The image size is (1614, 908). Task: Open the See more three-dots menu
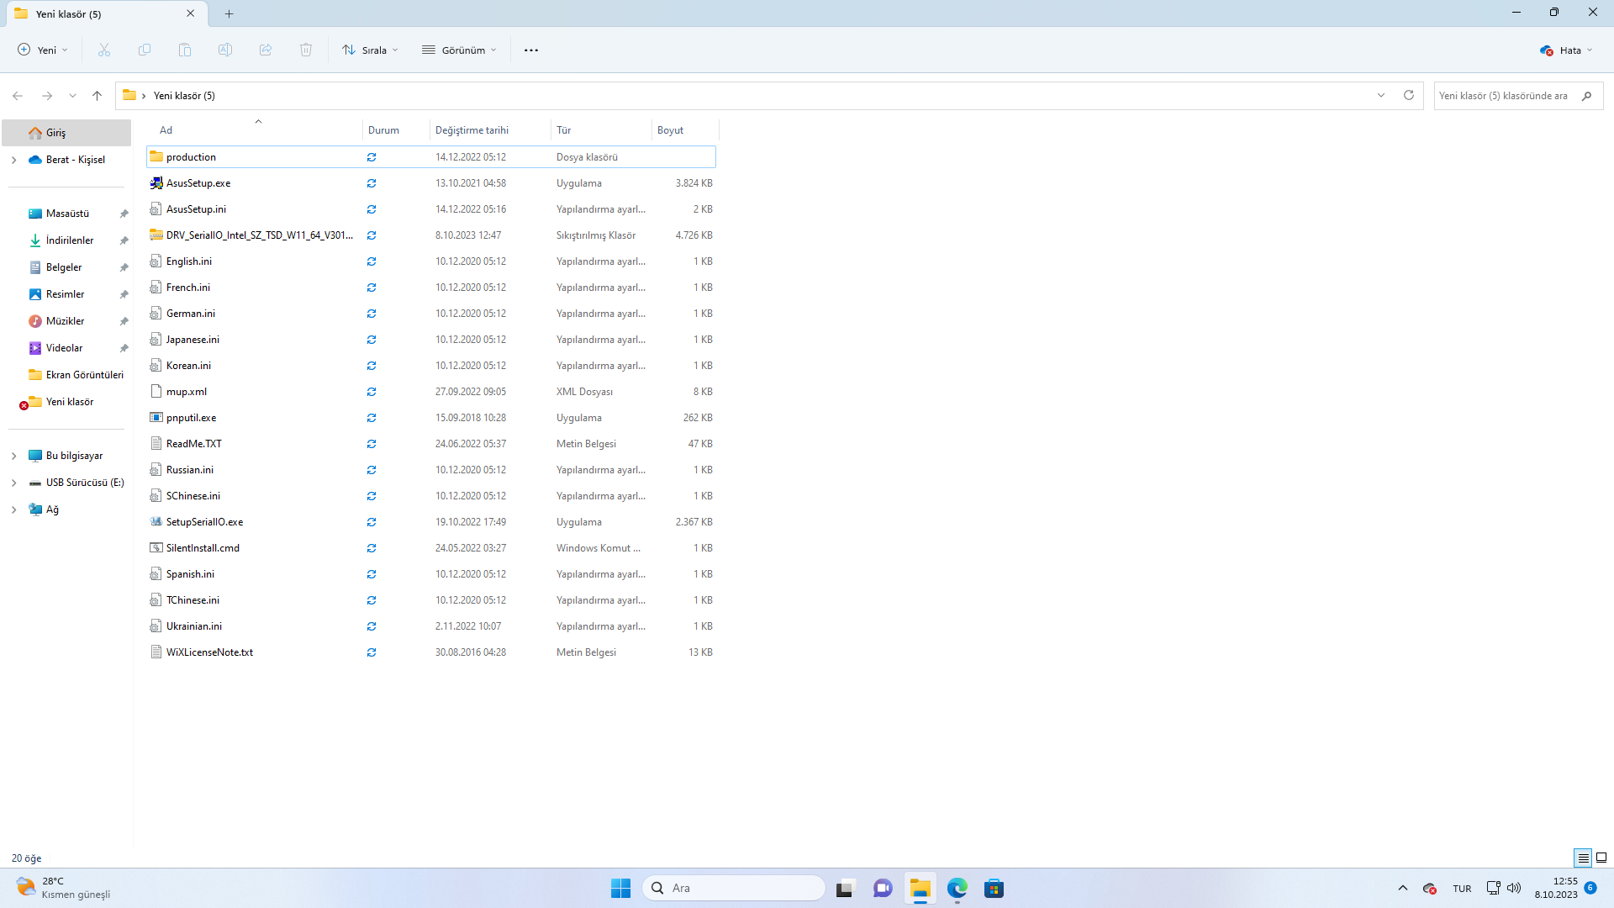(x=531, y=50)
